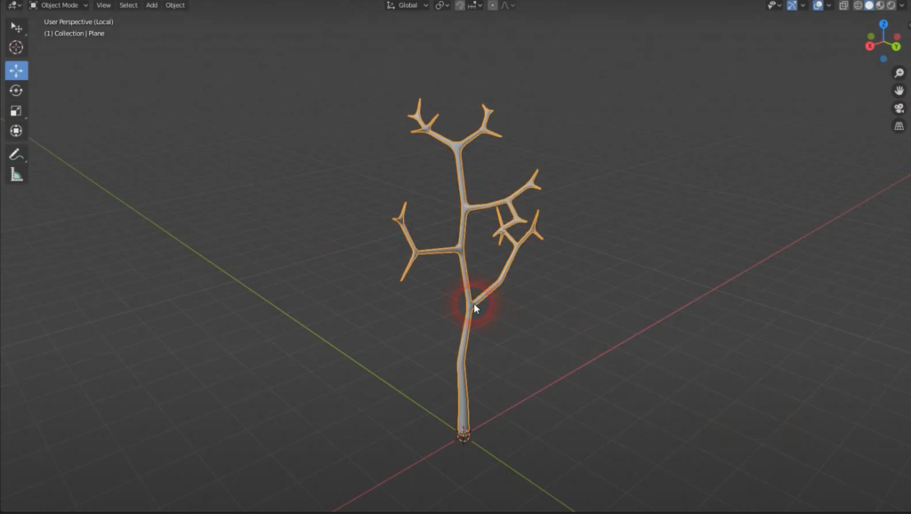Open the snapping options dropdown
Viewport: 911px width, 514px height.
475,5
